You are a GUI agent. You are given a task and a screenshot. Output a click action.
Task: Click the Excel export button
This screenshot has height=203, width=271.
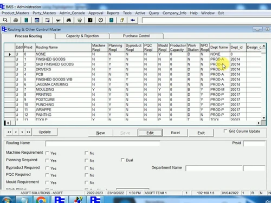pos(175,133)
